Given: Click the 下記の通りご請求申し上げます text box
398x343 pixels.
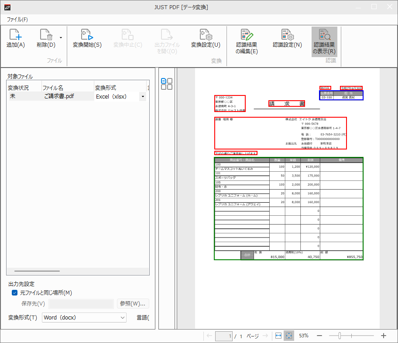Looking at the screenshot, I should click(x=236, y=153).
